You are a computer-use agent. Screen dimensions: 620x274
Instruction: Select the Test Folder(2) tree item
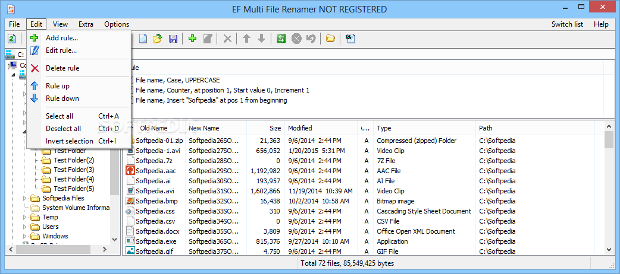(74, 160)
